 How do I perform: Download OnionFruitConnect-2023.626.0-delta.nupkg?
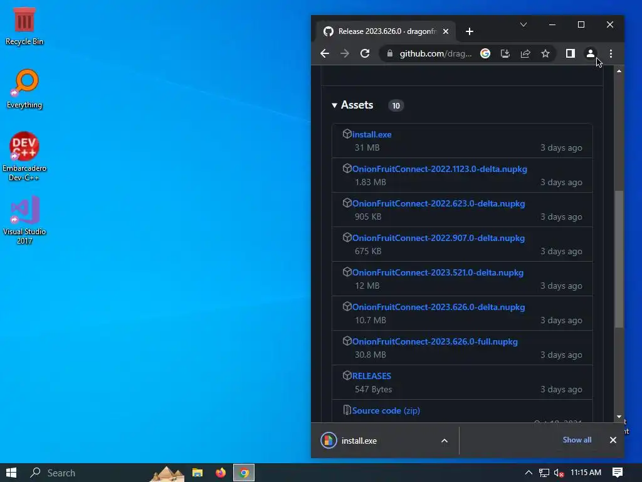(x=438, y=307)
